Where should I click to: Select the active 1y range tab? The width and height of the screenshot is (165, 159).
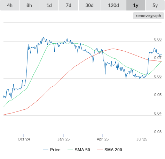[136, 5]
